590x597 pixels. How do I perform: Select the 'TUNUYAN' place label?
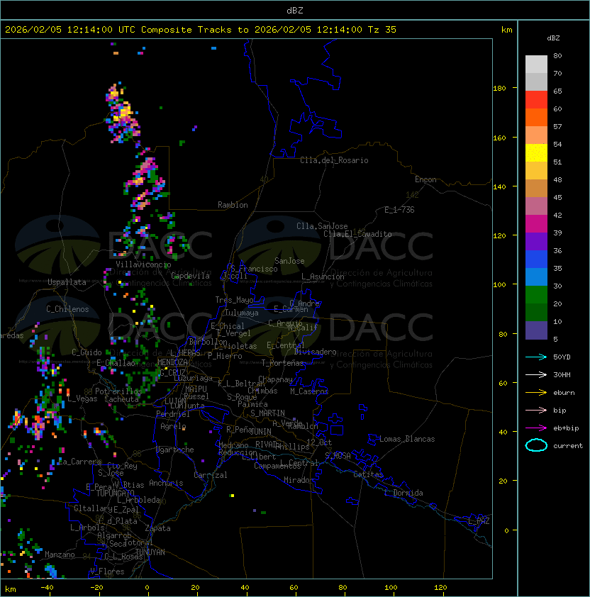tap(150, 552)
